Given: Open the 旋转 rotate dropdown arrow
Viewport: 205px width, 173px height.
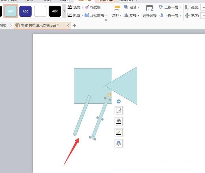Looking at the screenshot, I should coord(138,15).
